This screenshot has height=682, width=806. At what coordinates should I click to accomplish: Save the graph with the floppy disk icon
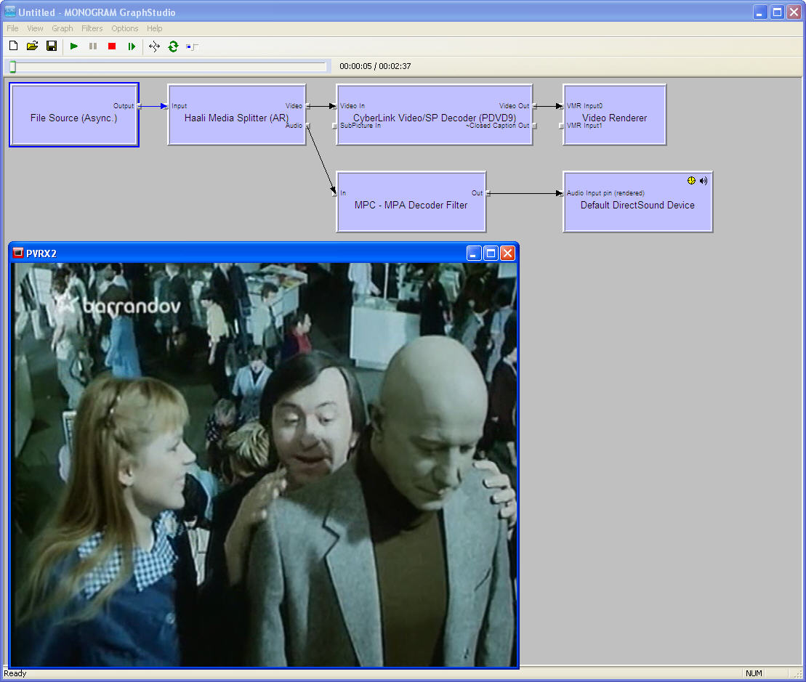(52, 46)
